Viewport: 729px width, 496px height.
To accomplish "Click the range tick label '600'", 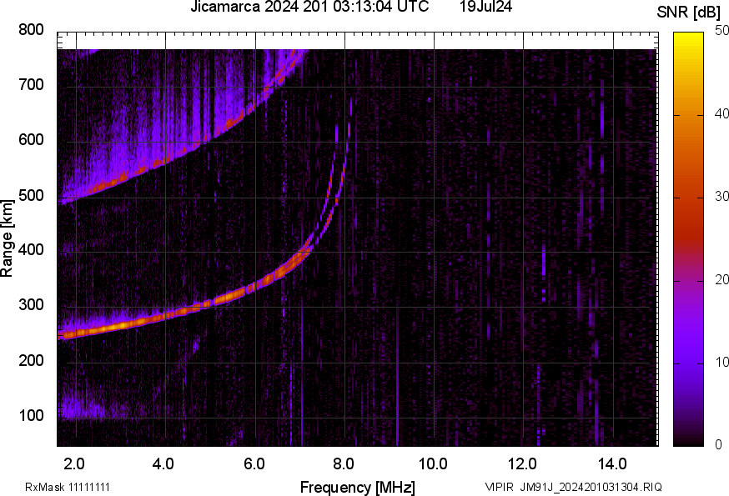I will point(31,140).
